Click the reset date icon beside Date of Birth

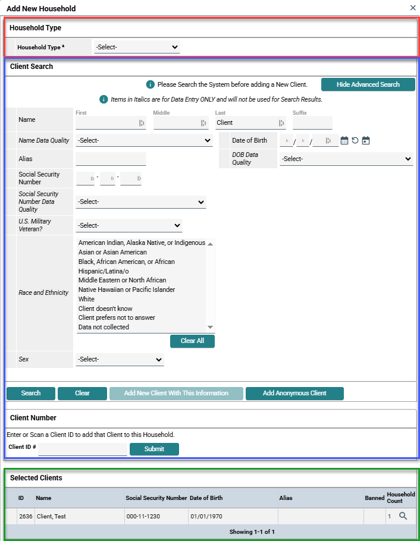(355, 141)
